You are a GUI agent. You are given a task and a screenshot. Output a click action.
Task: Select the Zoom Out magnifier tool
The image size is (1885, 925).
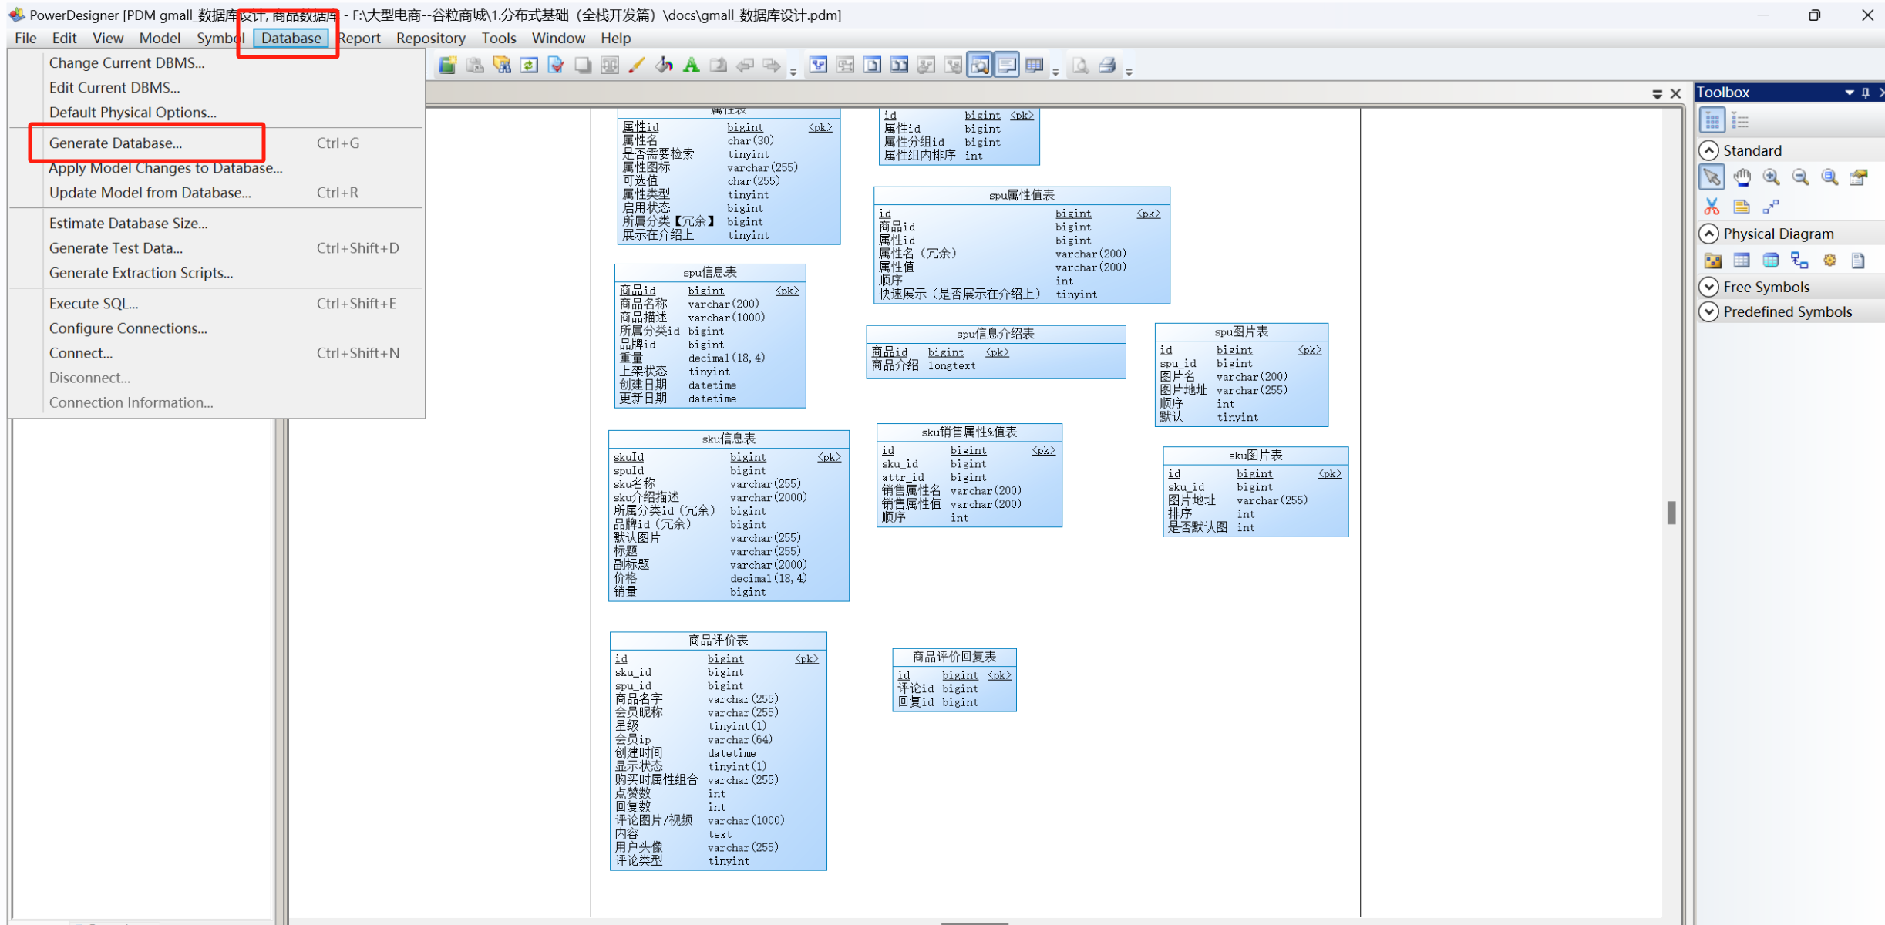point(1800,177)
